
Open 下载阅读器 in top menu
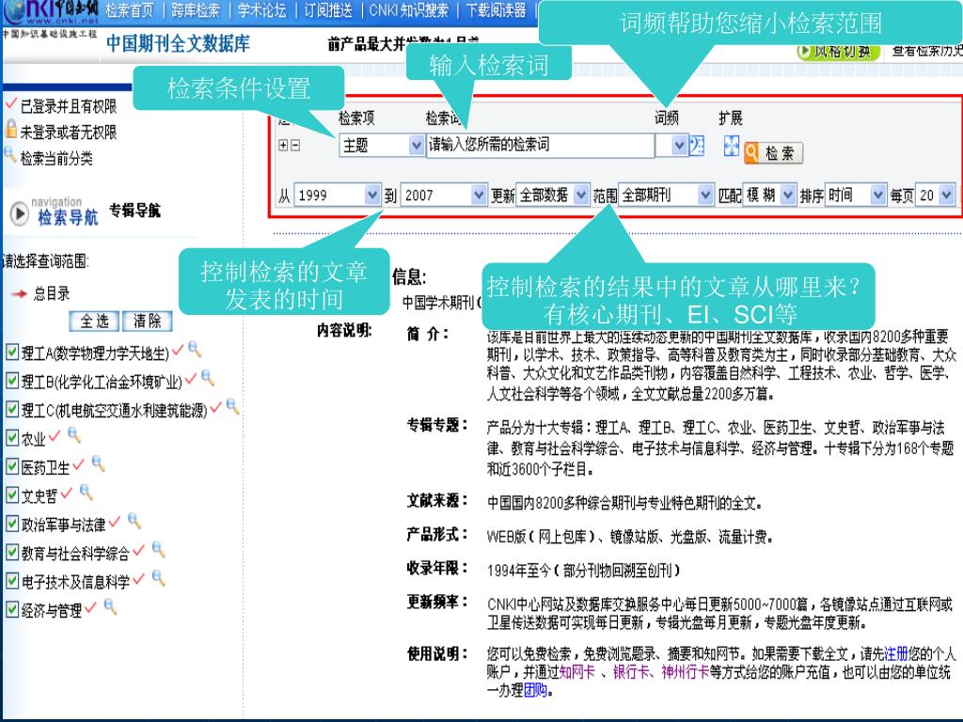(x=496, y=10)
